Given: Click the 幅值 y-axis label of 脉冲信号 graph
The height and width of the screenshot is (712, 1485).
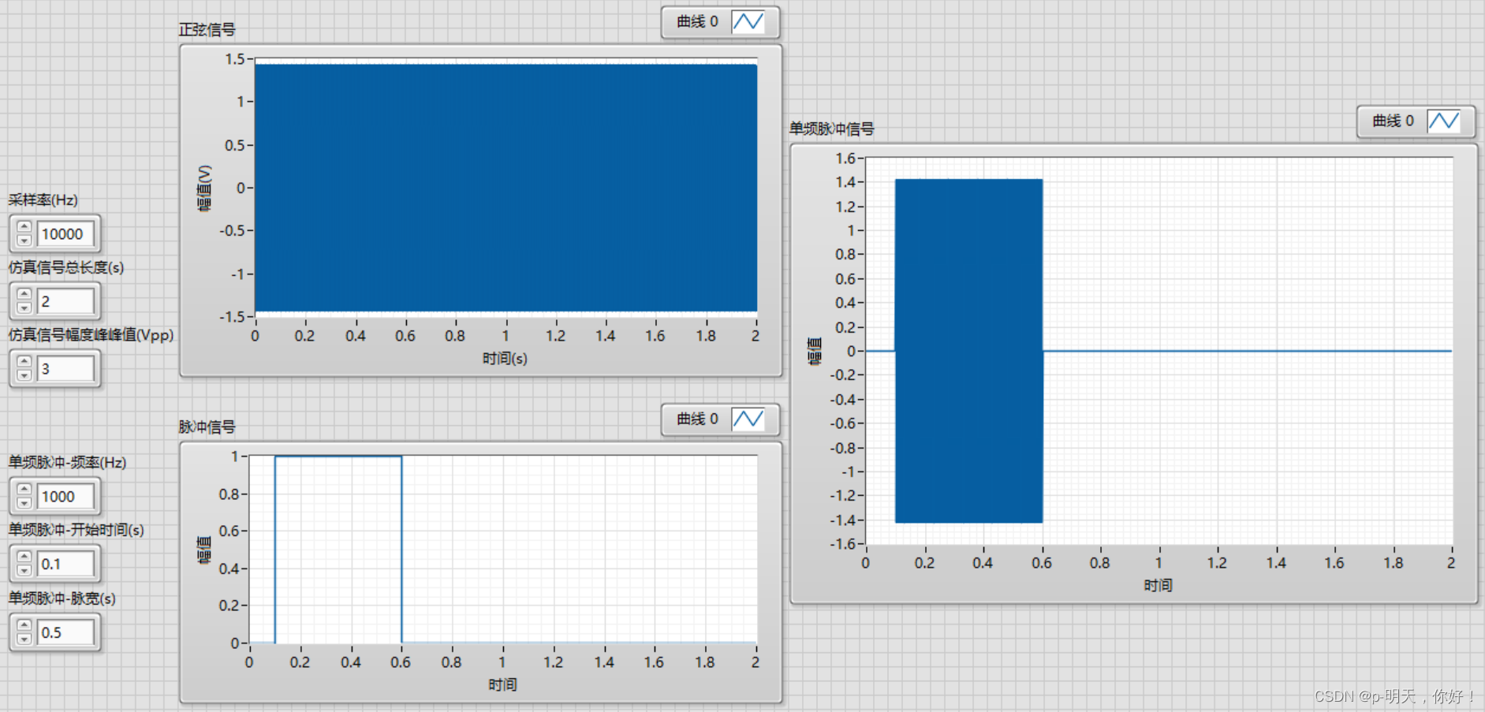Looking at the screenshot, I should pyautogui.click(x=204, y=550).
